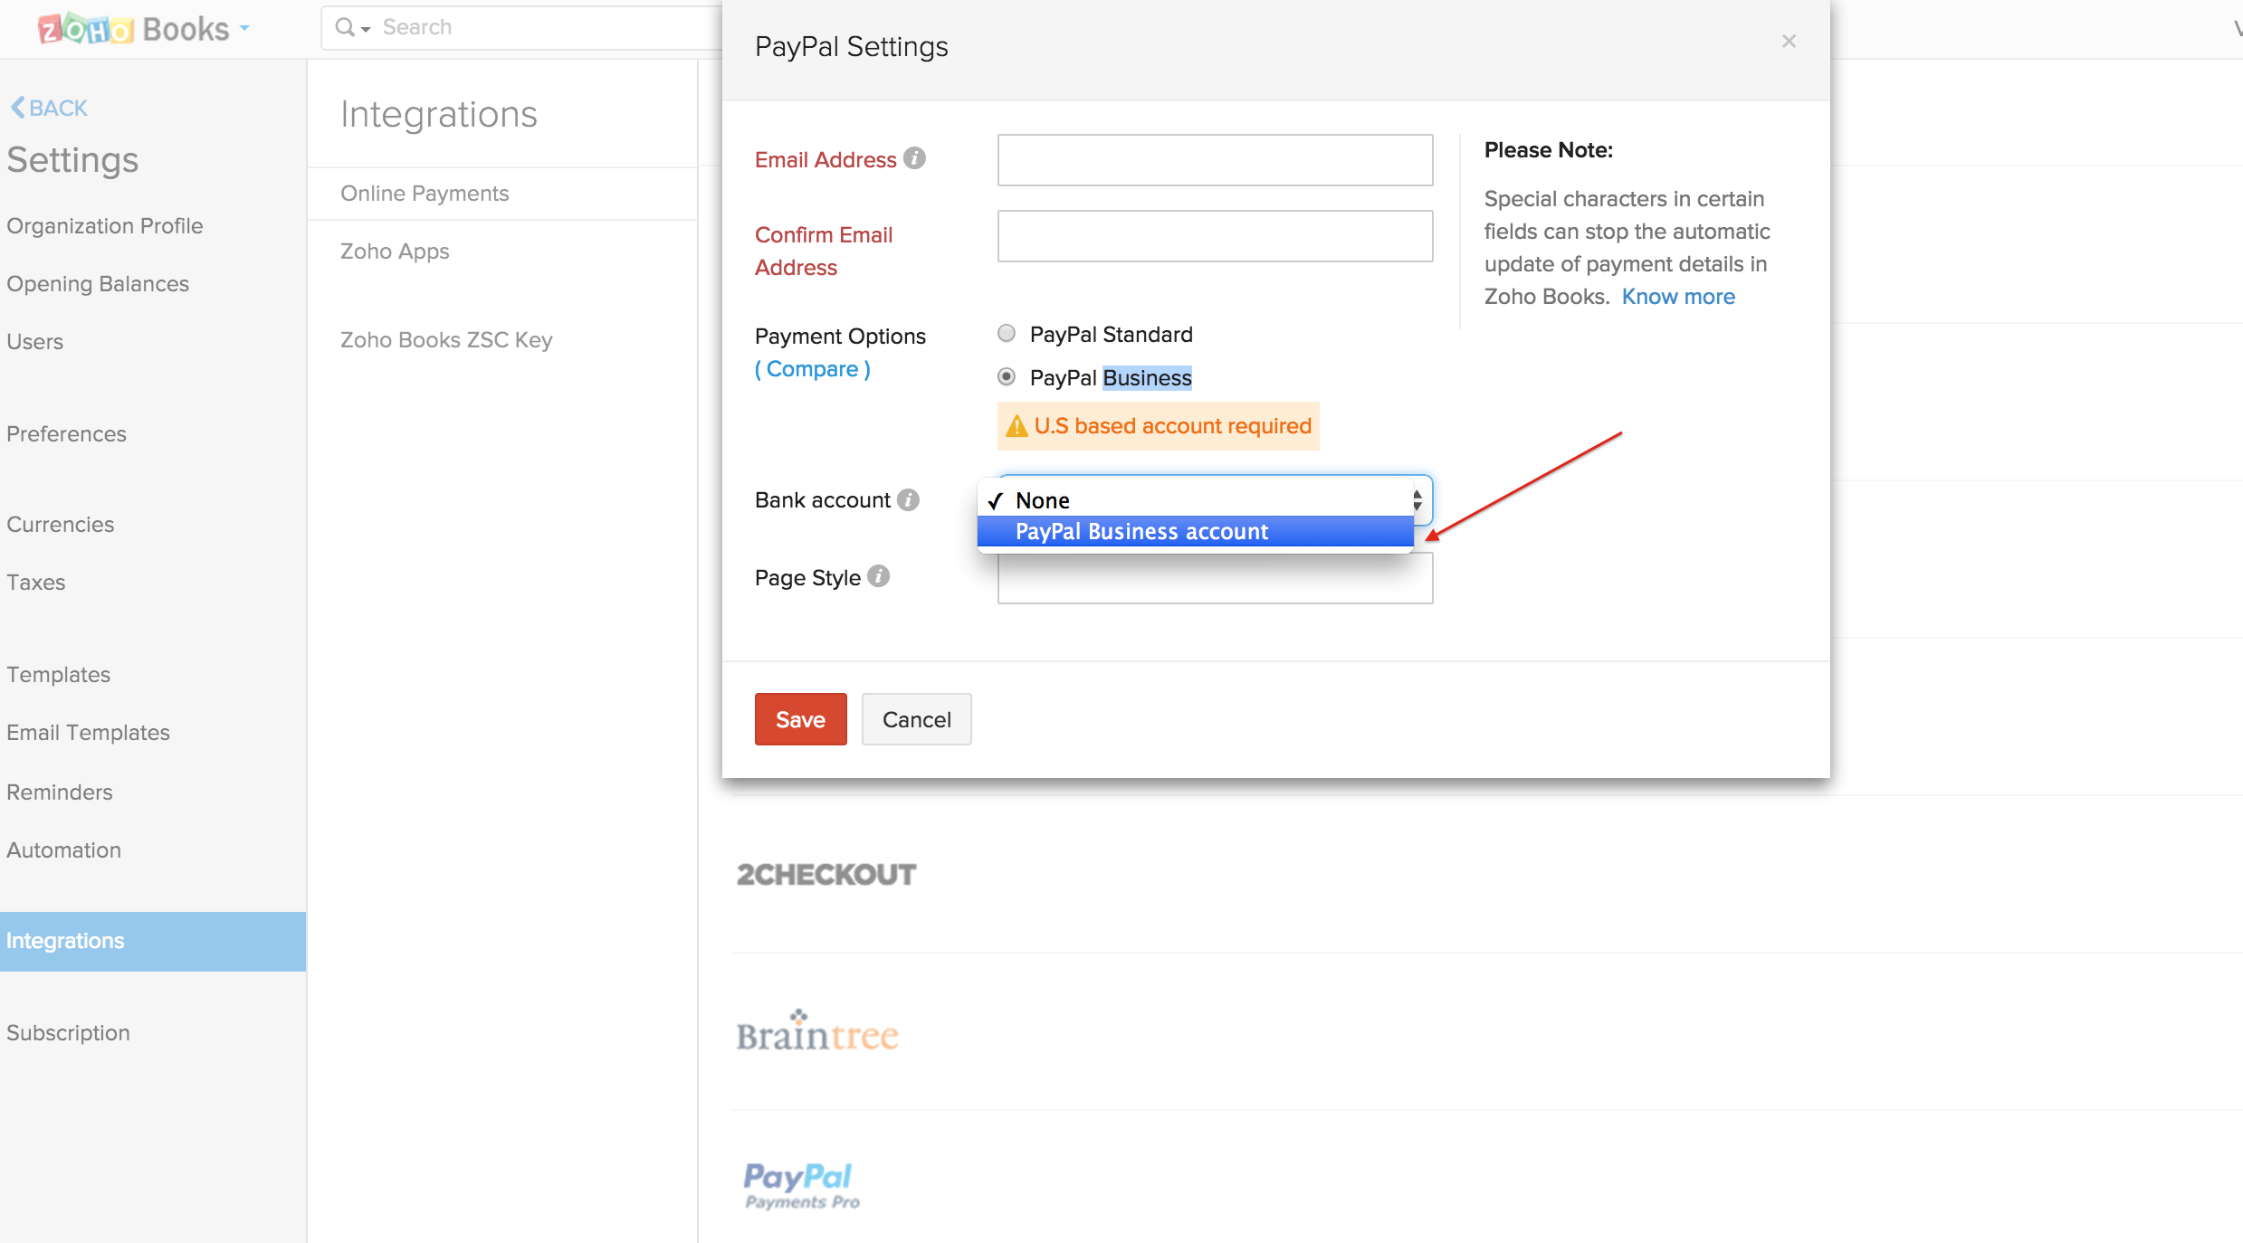Viewport: 2243px width, 1243px height.
Task: Click into the Confirm Email Address field
Action: pos(1215,236)
